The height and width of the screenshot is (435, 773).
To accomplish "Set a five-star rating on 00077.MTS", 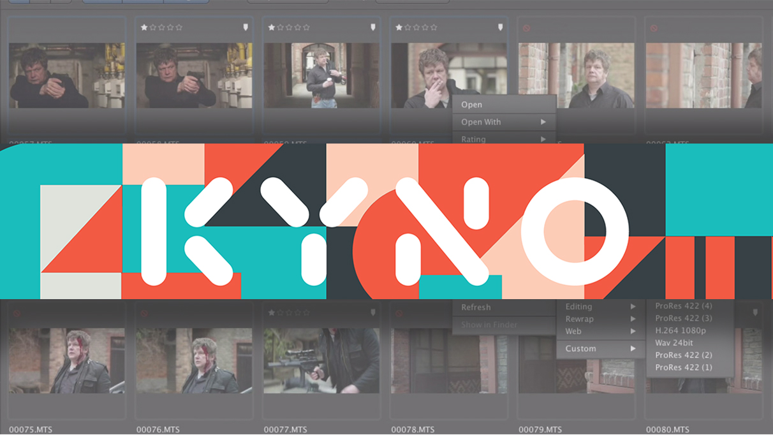I will [x=306, y=313].
